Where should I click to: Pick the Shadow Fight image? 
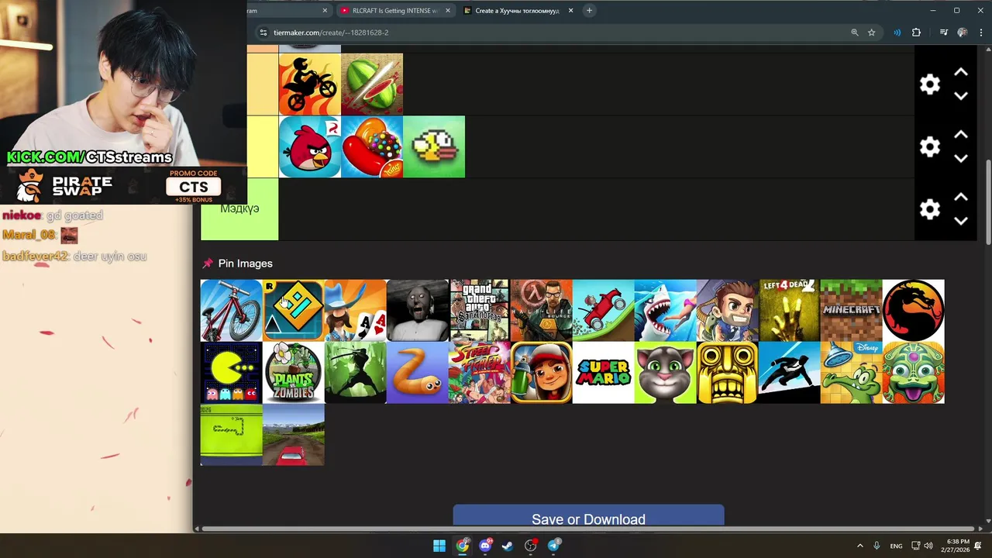coord(355,373)
